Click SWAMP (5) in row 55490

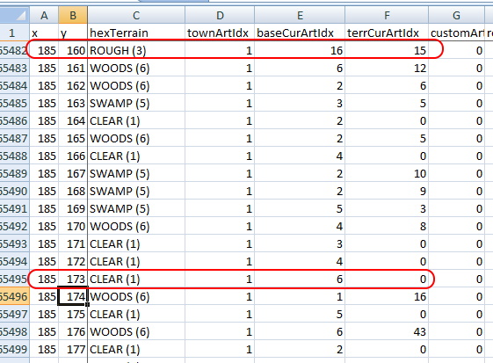pos(136,192)
